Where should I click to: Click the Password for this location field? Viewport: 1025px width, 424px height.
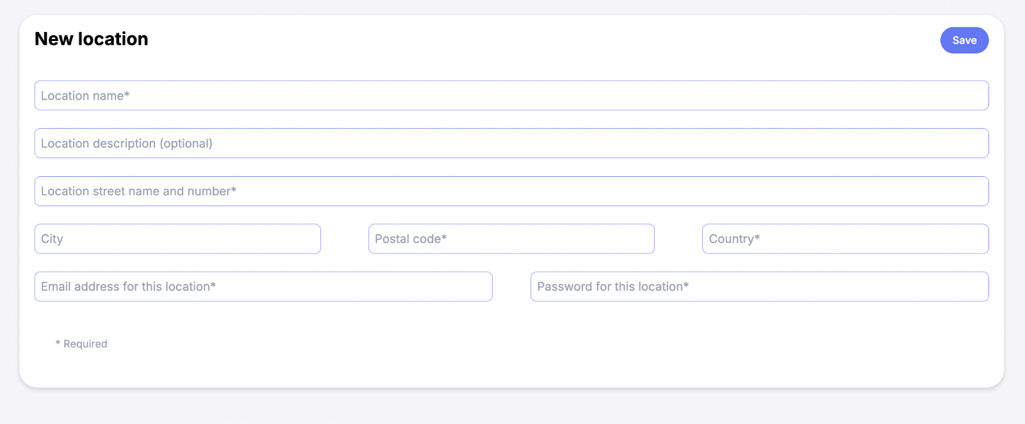759,286
